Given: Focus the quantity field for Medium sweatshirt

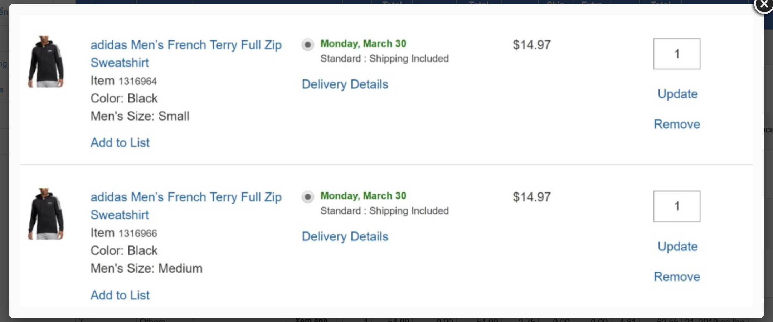Looking at the screenshot, I should click(676, 206).
